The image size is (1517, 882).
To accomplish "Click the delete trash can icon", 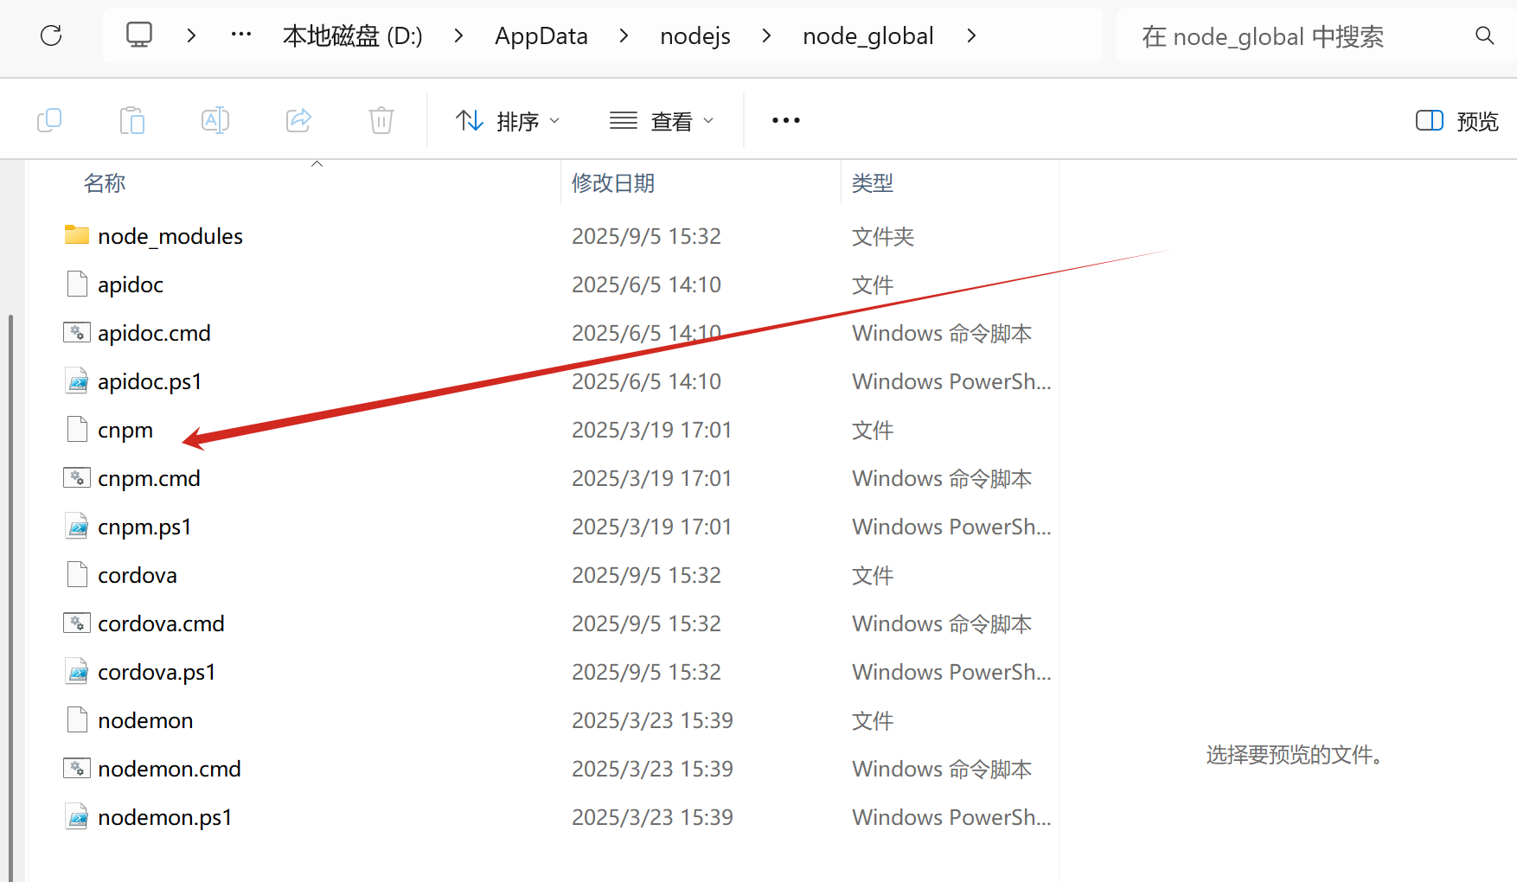I will coord(381,120).
